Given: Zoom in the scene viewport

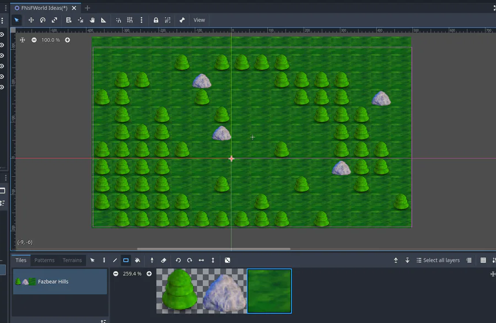Looking at the screenshot, I should 67,40.
